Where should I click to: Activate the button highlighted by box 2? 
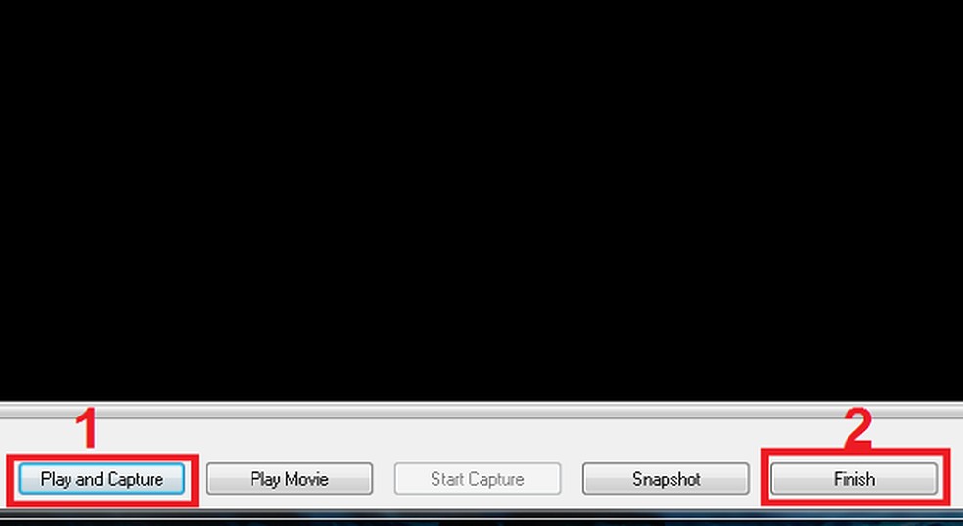(x=854, y=479)
